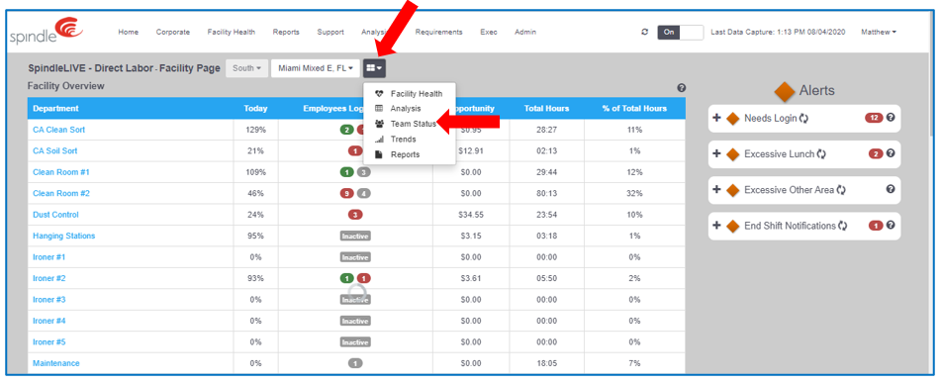
Task: Click the help icon for Excessive Lunch
Action: coord(891,153)
